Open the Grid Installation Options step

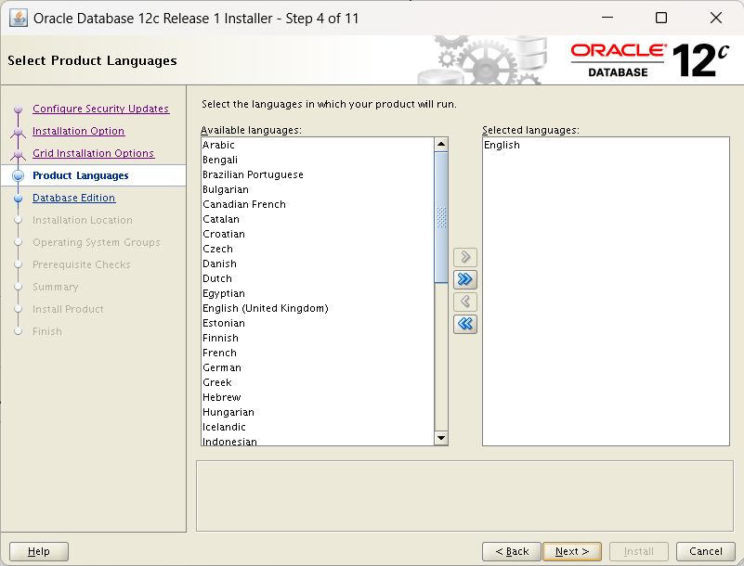tap(94, 153)
